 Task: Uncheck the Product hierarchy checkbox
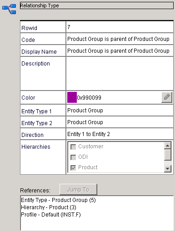click(73, 168)
